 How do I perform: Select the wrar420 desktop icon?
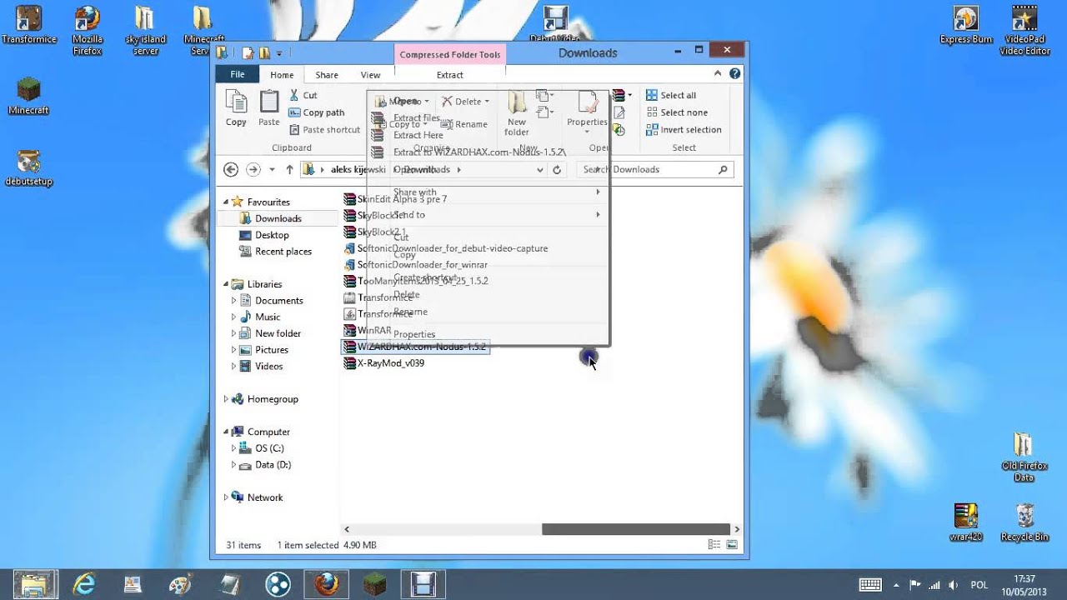click(x=966, y=522)
